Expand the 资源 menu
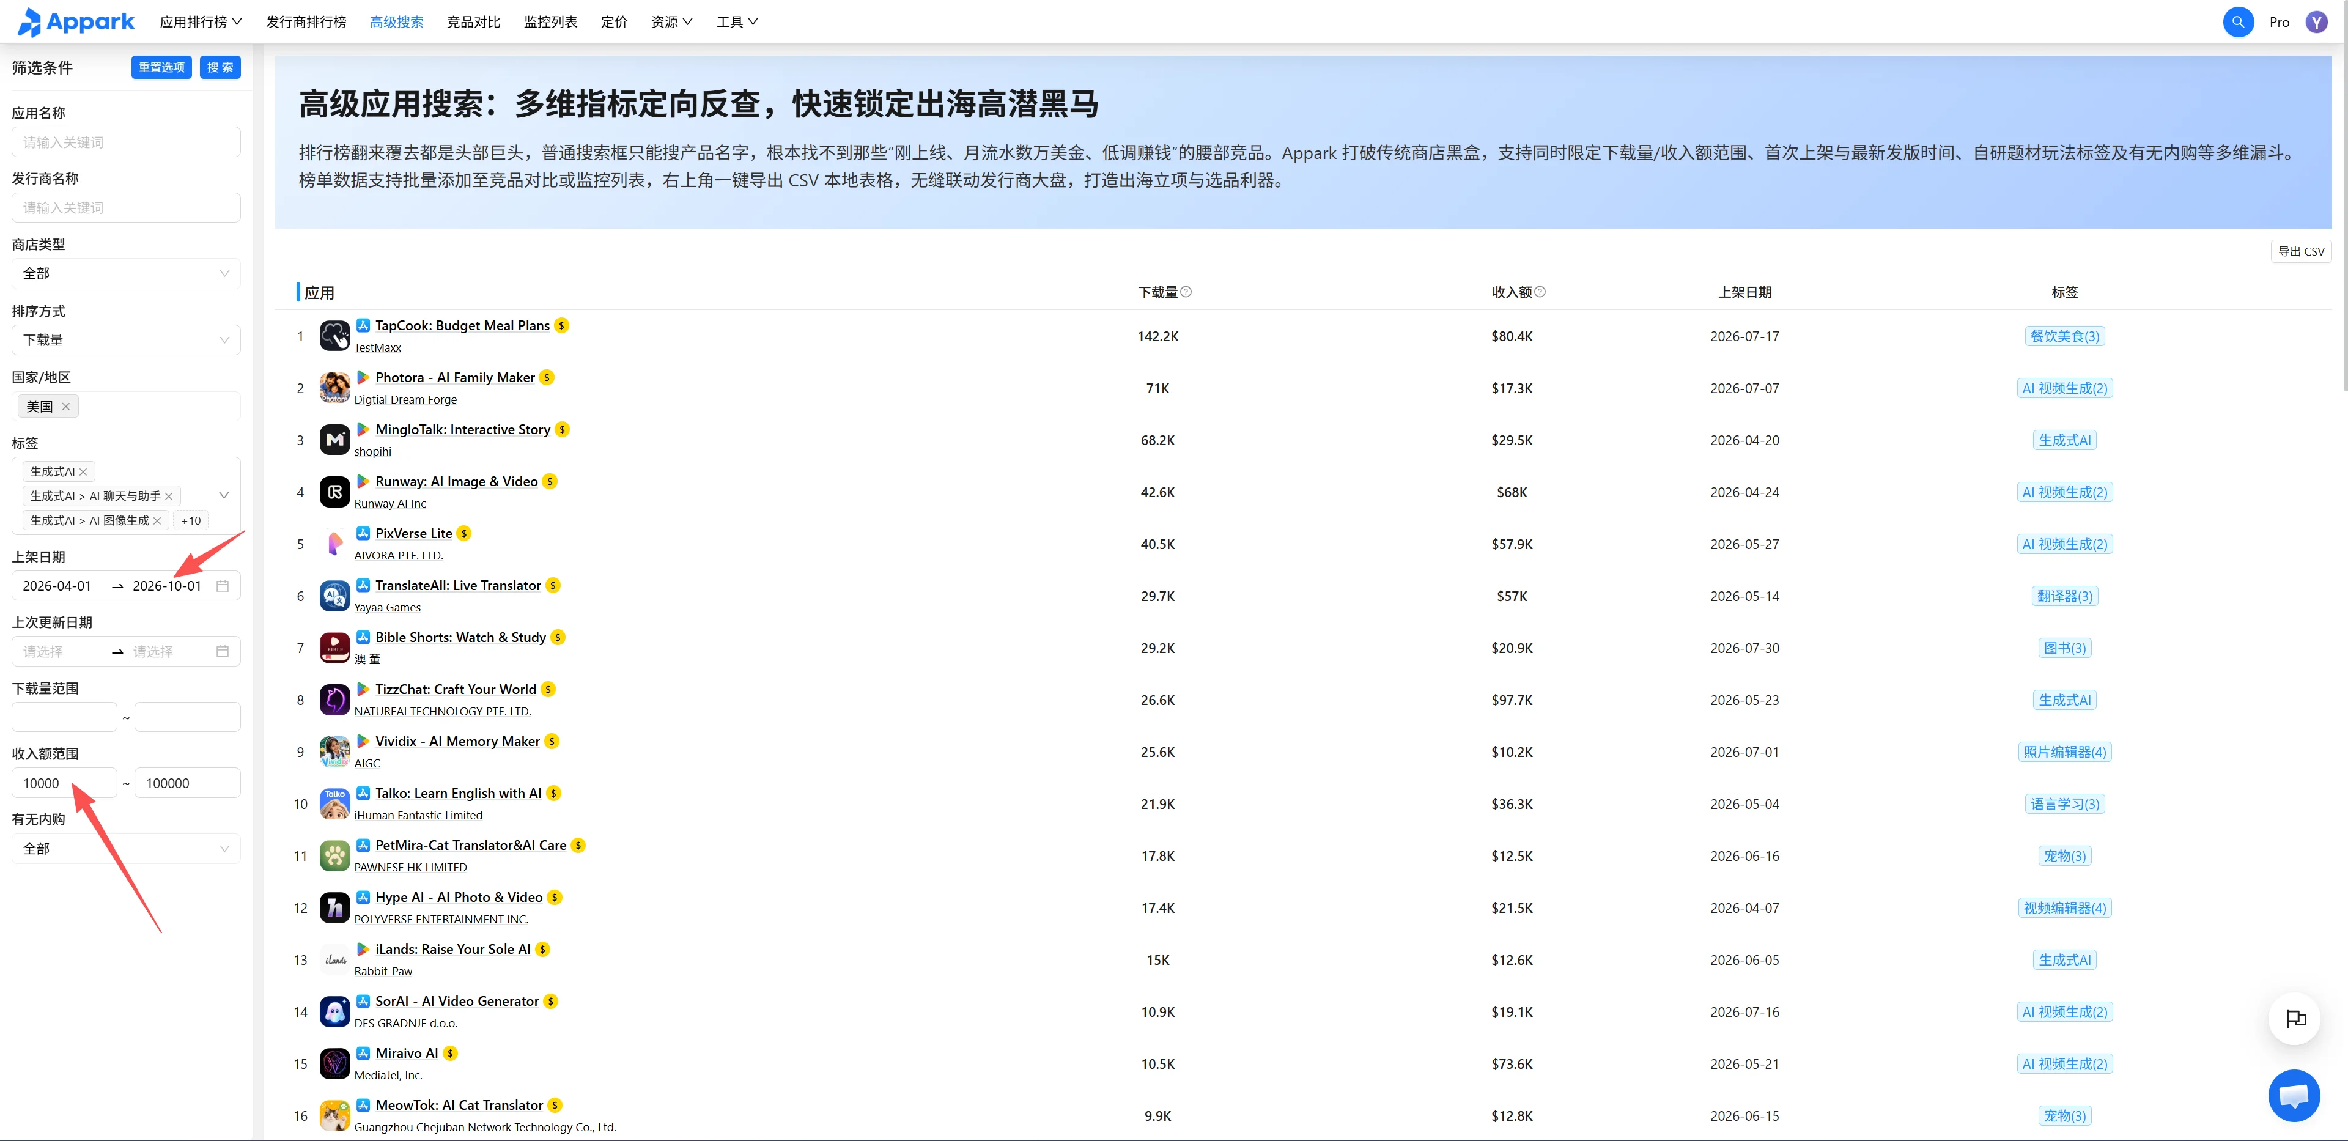2348x1141 pixels. coord(672,22)
